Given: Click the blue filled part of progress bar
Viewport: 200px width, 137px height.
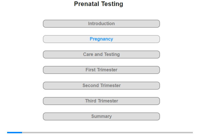Looking at the screenshot, I should [15, 132].
